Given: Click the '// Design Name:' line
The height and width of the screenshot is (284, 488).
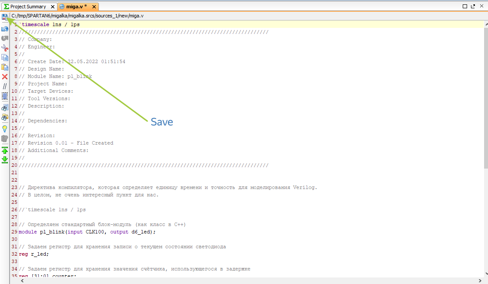Looking at the screenshot, I should (41, 69).
